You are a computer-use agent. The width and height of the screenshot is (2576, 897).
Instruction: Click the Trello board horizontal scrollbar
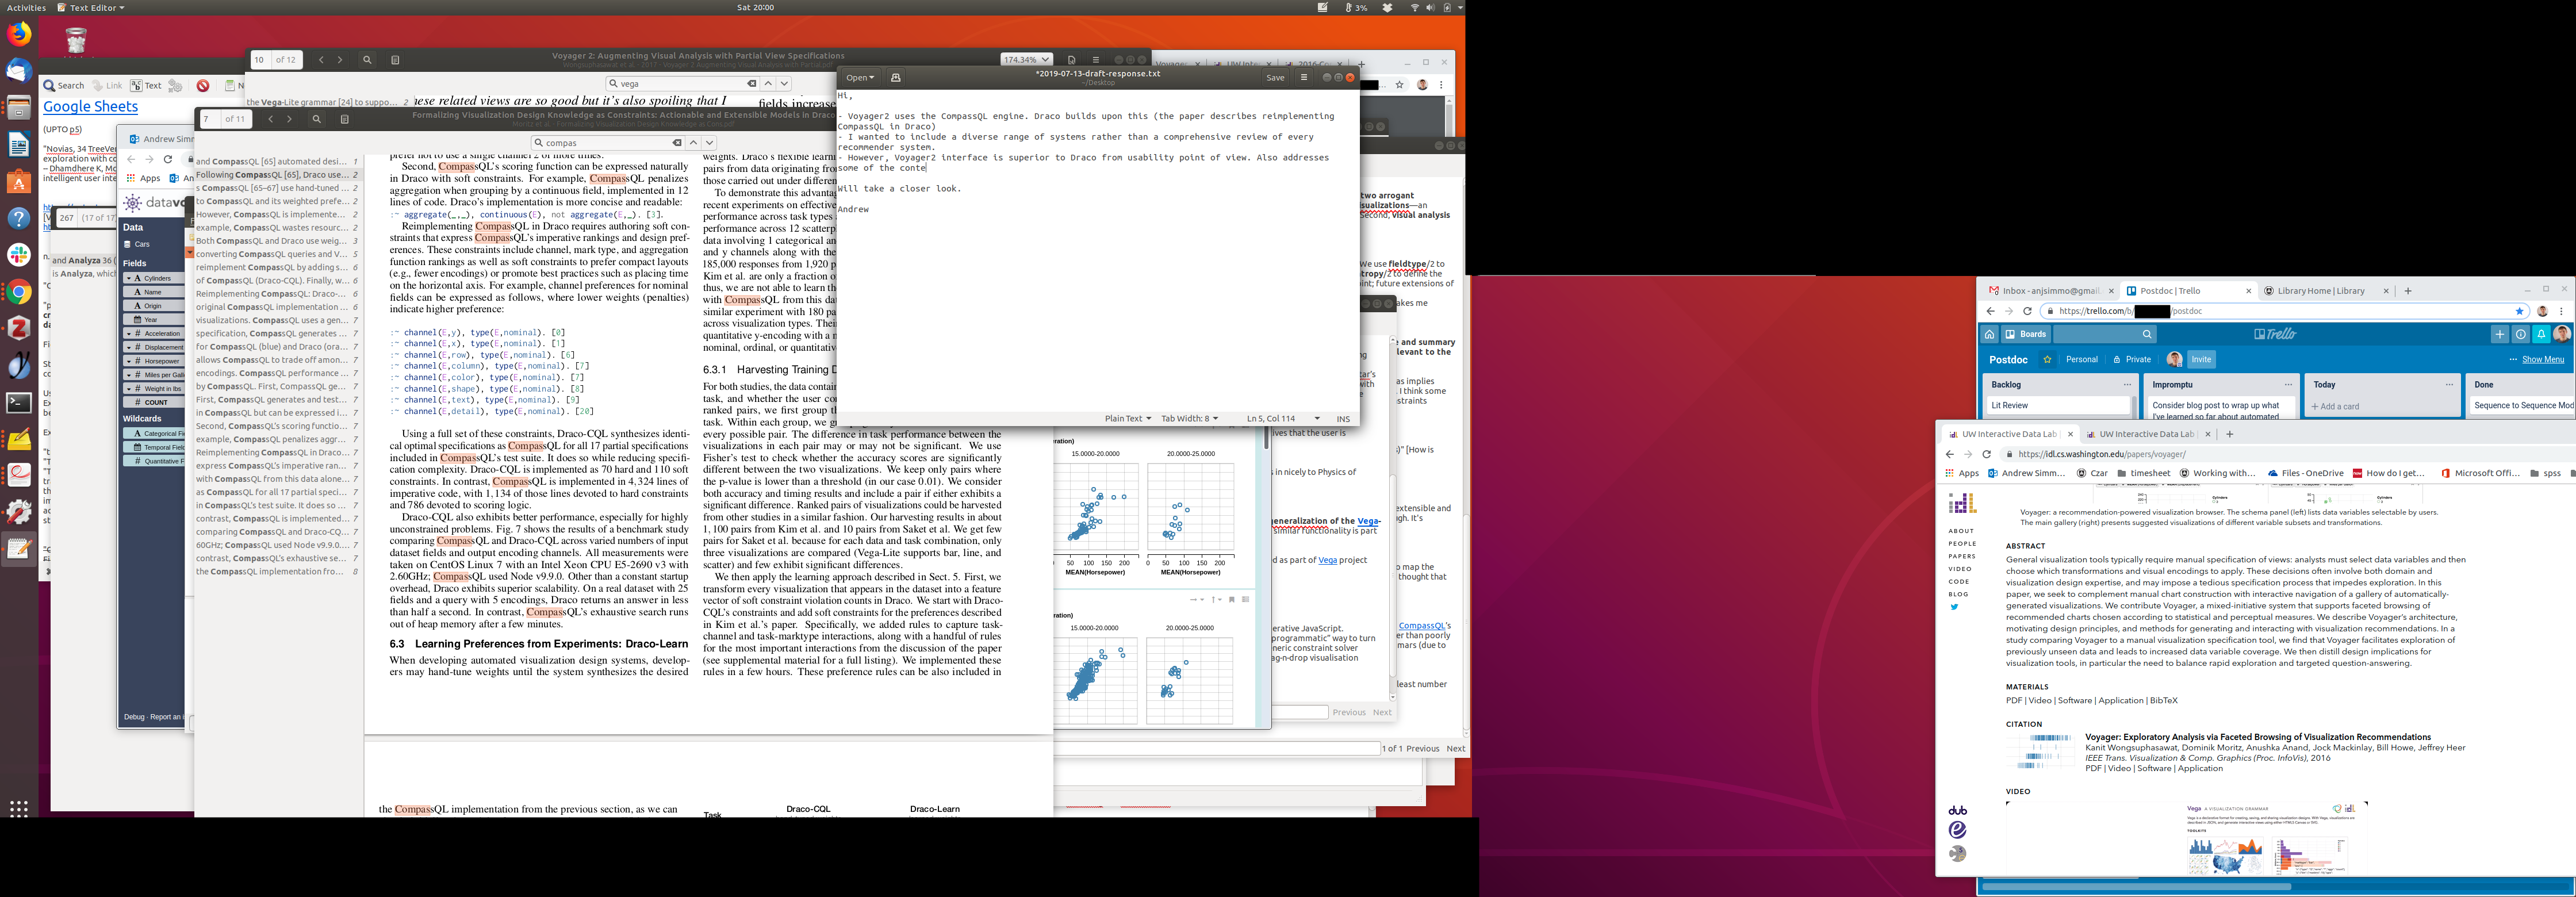tap(2136, 886)
